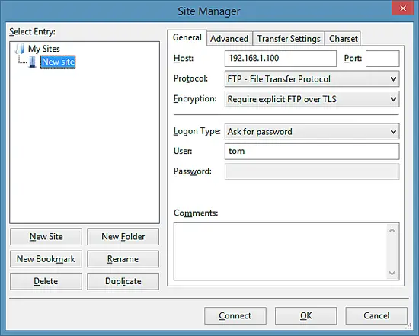Select the New site tree entry
The image size is (419, 336).
click(58, 62)
